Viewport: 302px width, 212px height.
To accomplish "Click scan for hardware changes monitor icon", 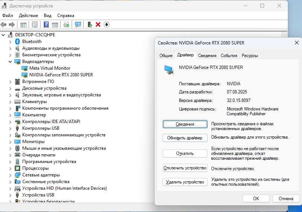I will (78, 24).
